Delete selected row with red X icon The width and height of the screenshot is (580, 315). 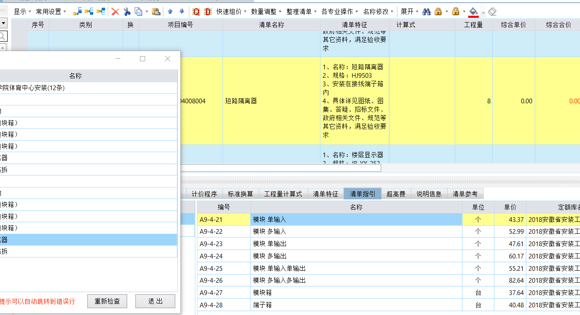pos(115,11)
